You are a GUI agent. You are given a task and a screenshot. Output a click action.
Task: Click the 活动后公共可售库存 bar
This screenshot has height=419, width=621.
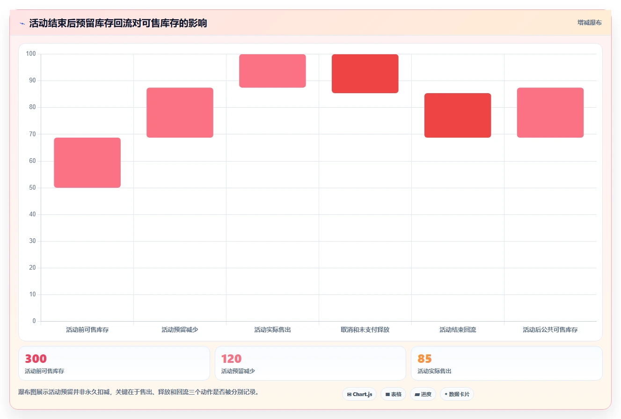[550, 112]
